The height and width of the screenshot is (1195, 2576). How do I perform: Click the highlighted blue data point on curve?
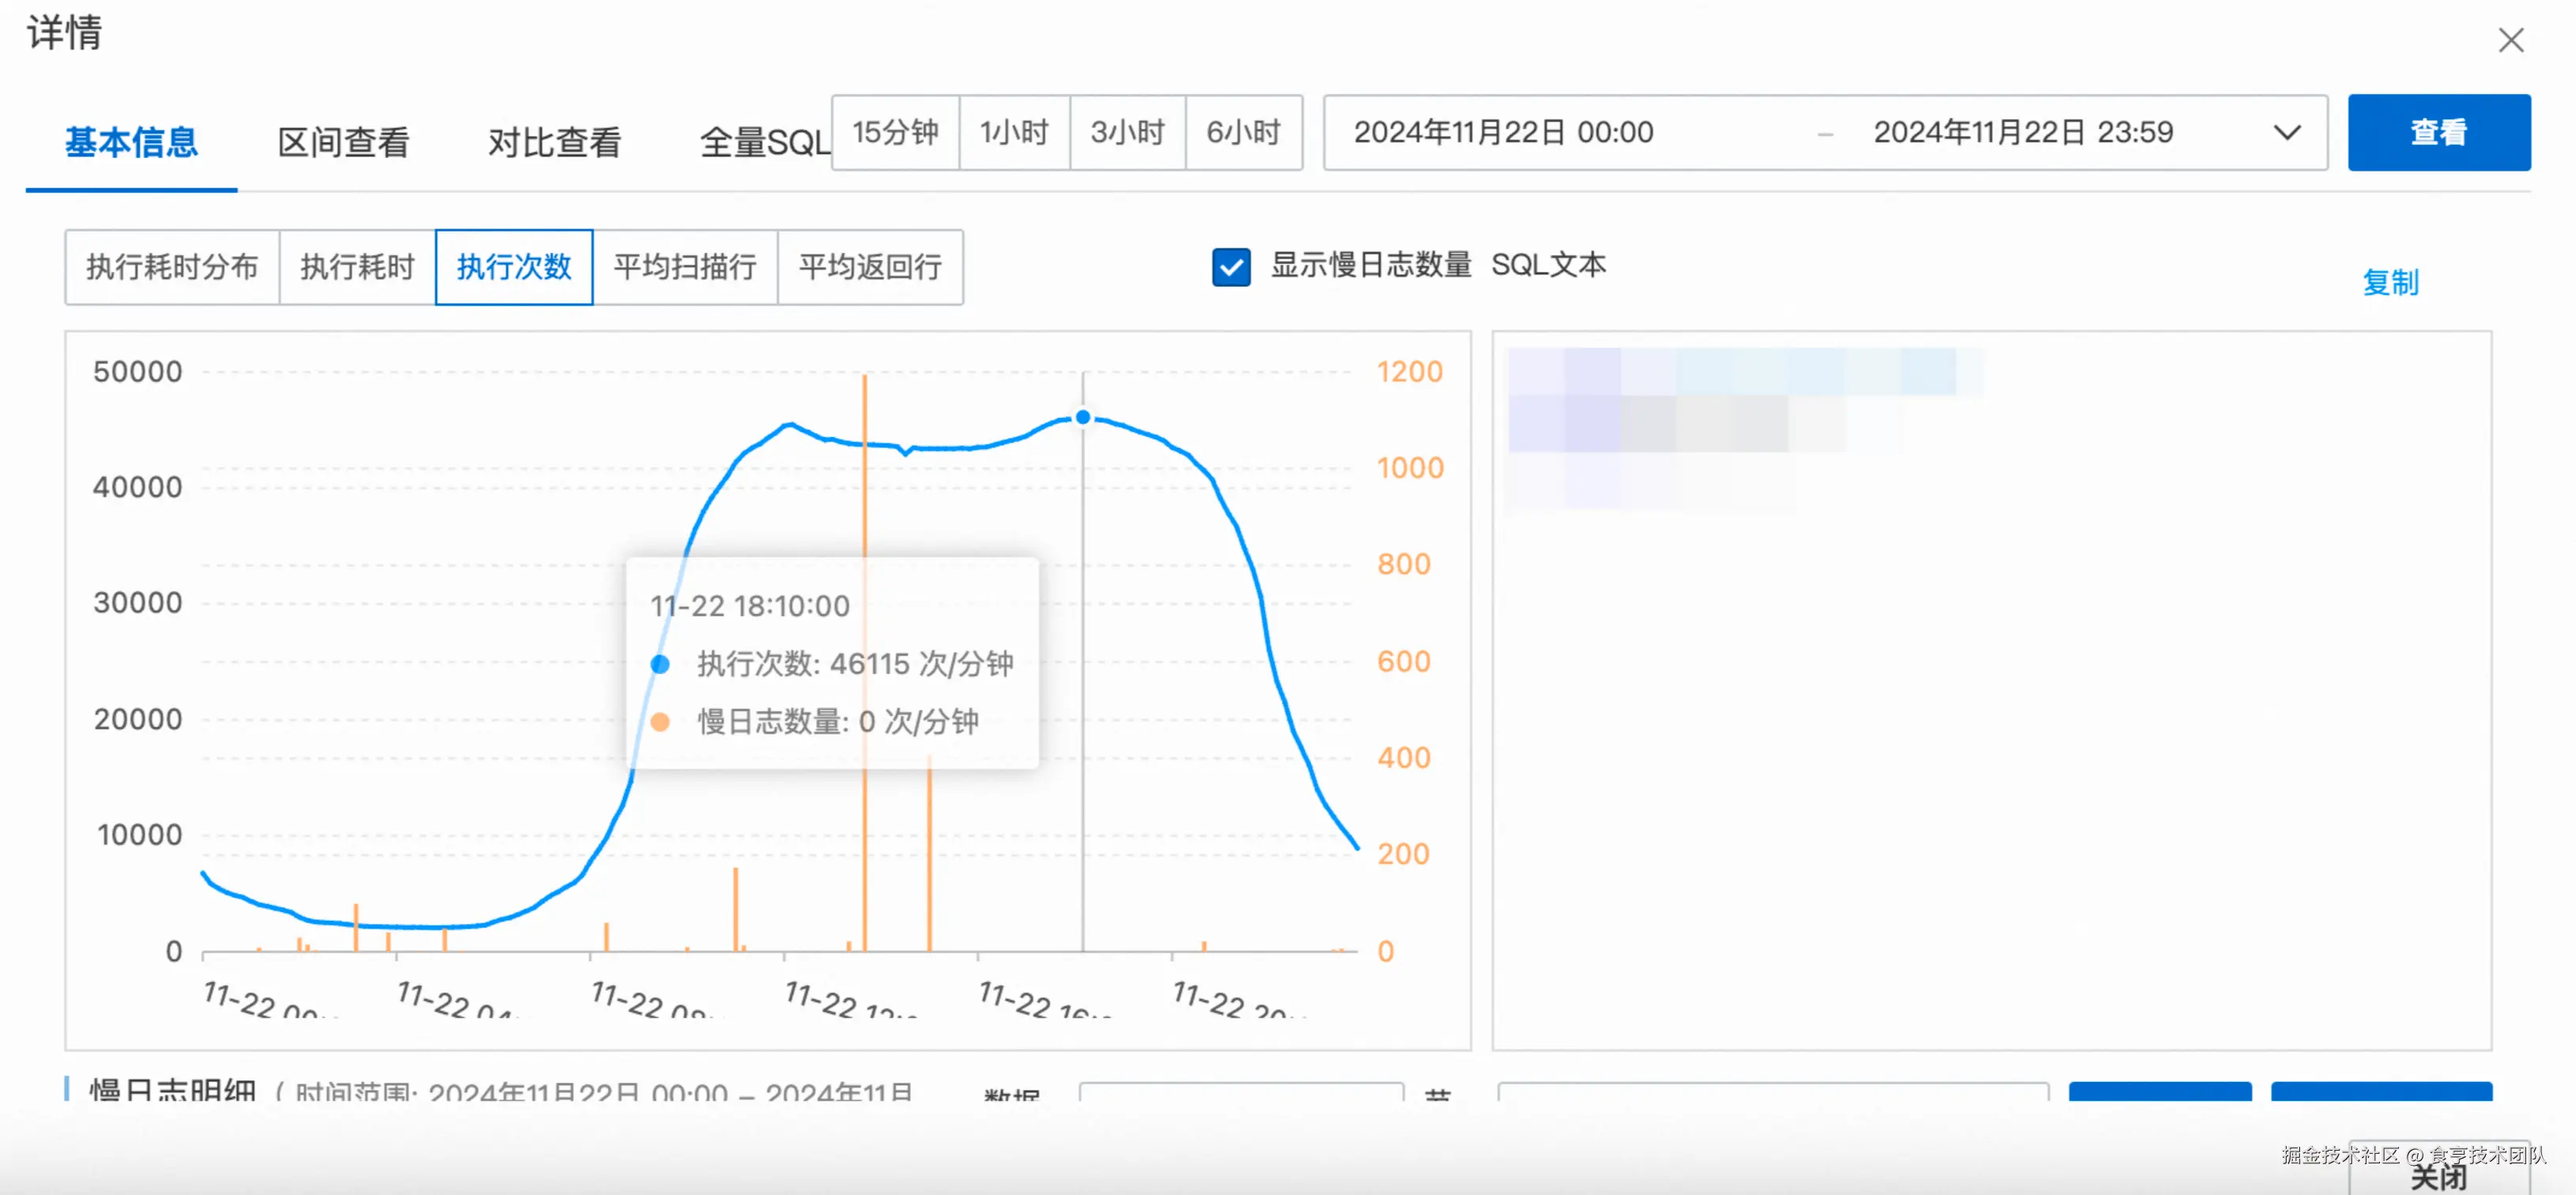tap(1082, 417)
